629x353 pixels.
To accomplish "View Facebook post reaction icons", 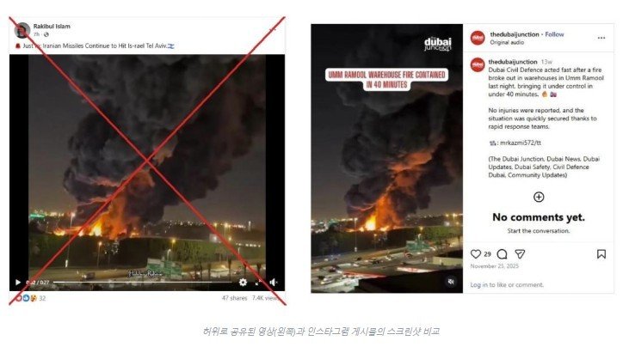I will pos(25,298).
